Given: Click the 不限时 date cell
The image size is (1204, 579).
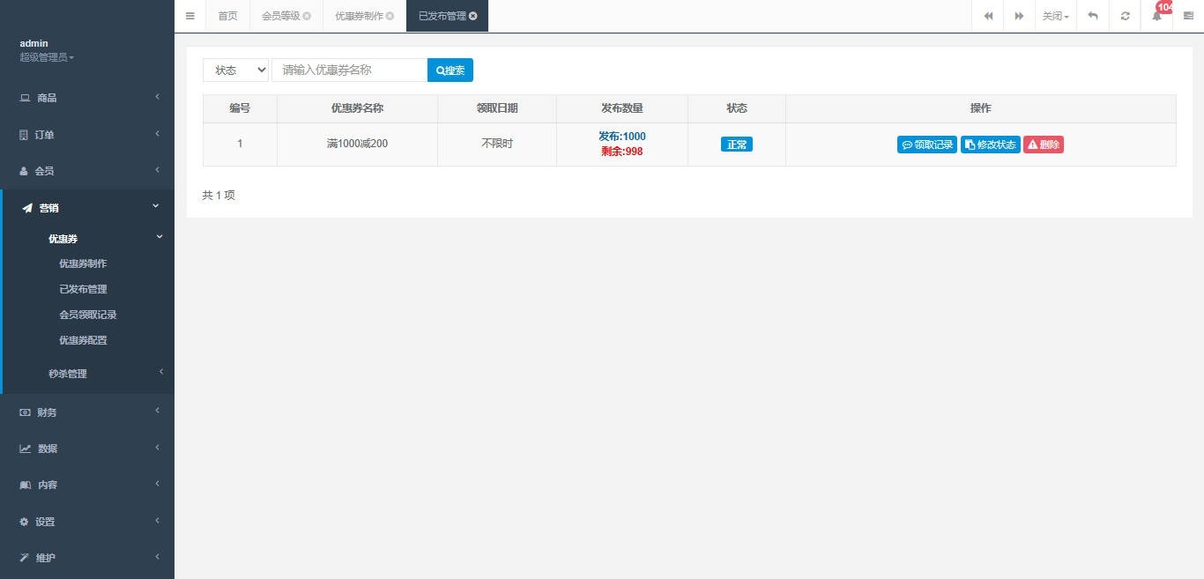Looking at the screenshot, I should pyautogui.click(x=497, y=144).
